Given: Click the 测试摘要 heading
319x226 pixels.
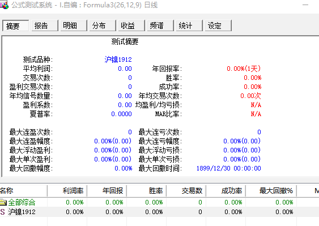Looking at the screenshot, I should 125,42.
